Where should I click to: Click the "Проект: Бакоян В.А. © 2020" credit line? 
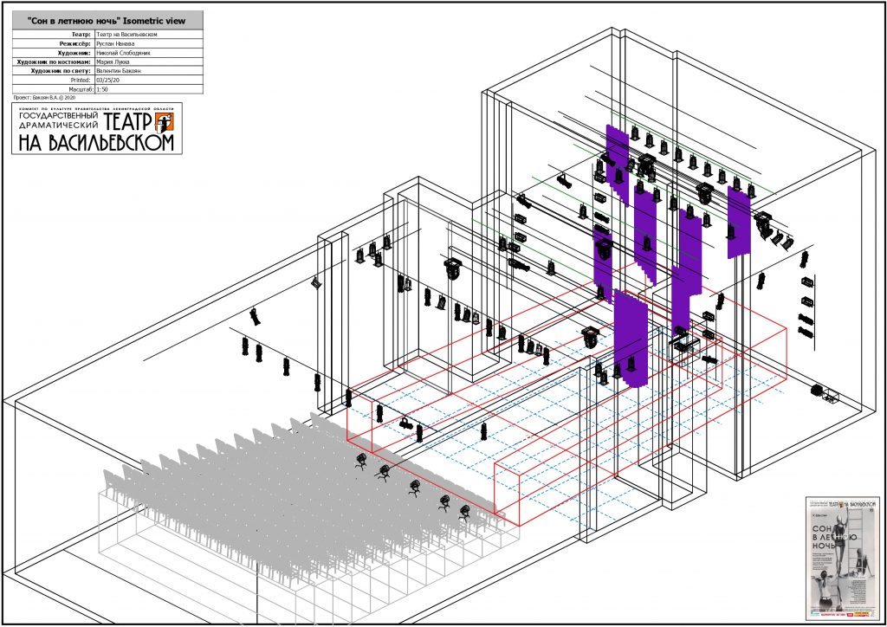44,98
